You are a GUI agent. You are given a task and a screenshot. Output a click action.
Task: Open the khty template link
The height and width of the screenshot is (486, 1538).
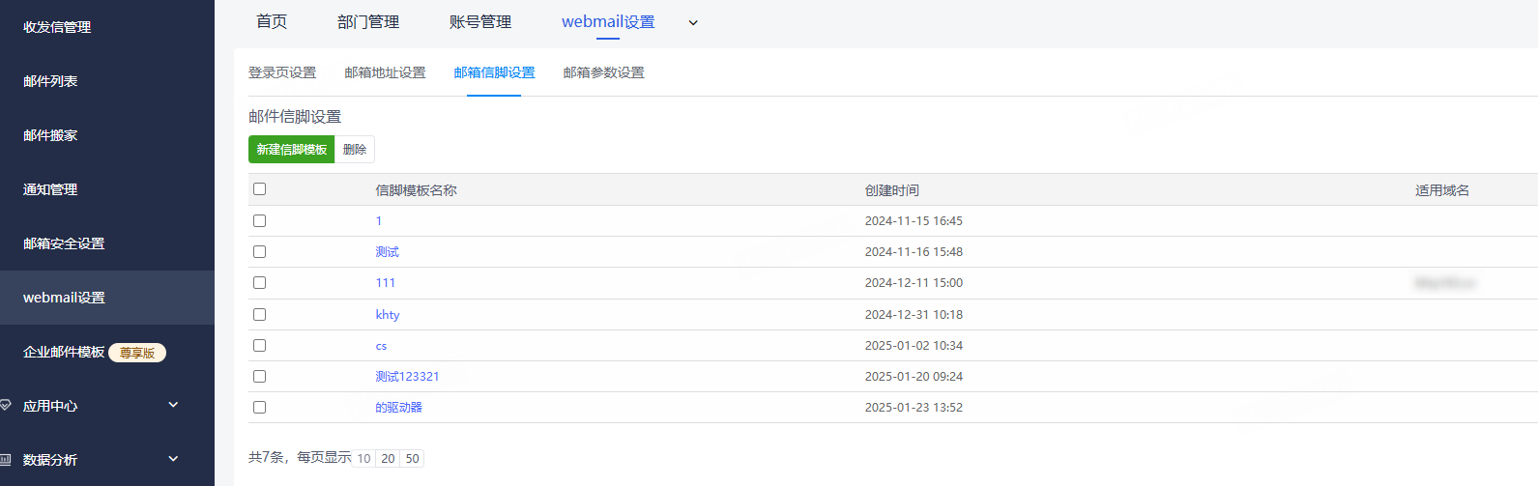pos(388,315)
